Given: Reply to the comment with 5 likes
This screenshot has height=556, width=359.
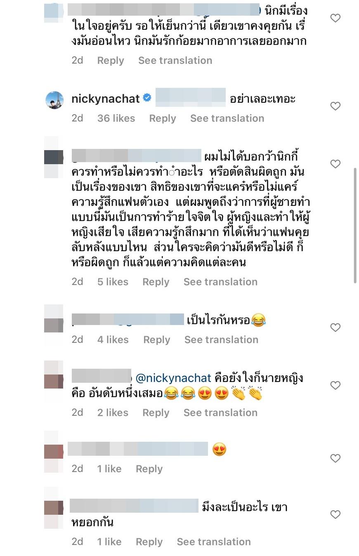Looking at the screenshot, I should [x=156, y=282].
